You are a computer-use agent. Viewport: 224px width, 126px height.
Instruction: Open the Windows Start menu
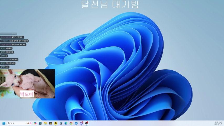coord(4,123)
